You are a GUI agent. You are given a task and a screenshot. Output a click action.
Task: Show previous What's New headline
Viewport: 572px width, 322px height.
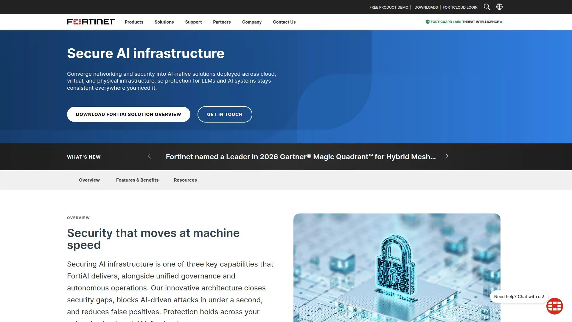[149, 156]
